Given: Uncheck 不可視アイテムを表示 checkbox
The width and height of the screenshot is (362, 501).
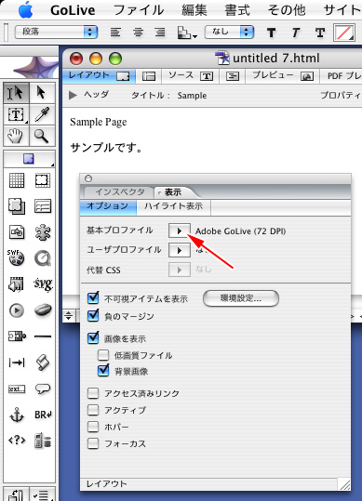Looking at the screenshot, I should (93, 297).
